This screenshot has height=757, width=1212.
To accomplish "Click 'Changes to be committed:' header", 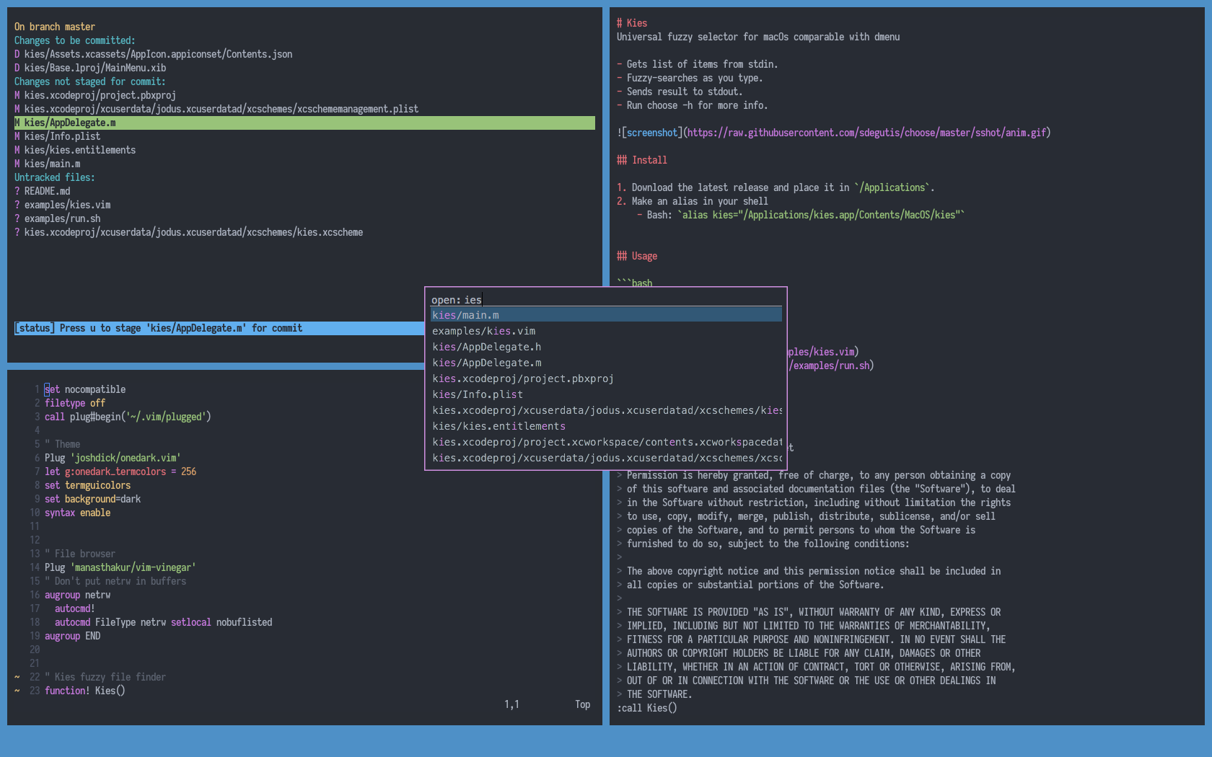I will click(75, 40).
